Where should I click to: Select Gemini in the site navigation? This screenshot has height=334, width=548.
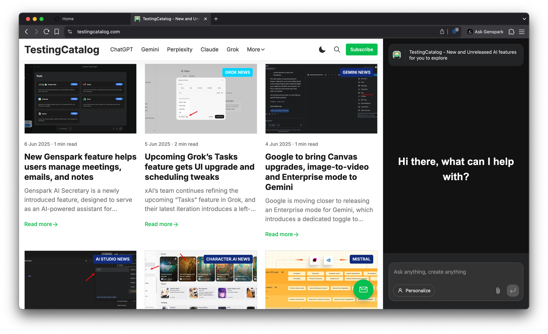pos(150,50)
